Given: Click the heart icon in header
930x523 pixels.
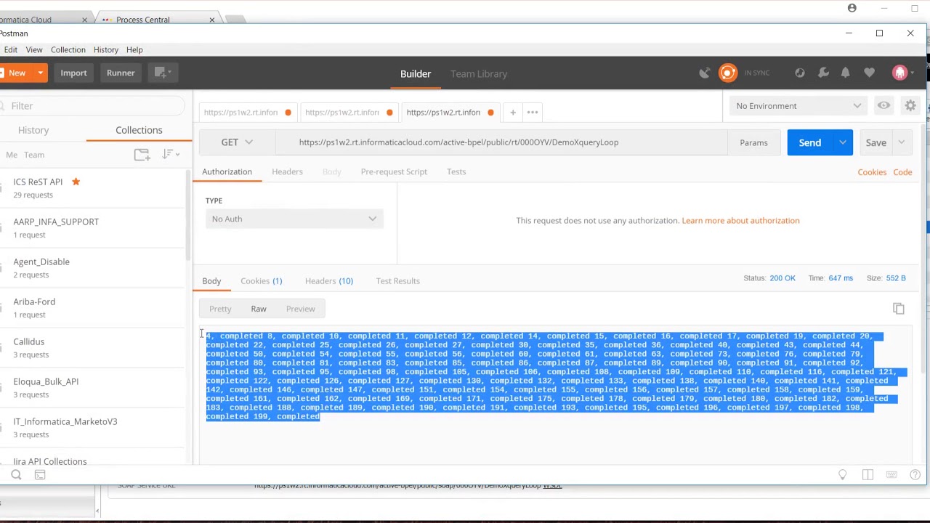Looking at the screenshot, I should [869, 73].
